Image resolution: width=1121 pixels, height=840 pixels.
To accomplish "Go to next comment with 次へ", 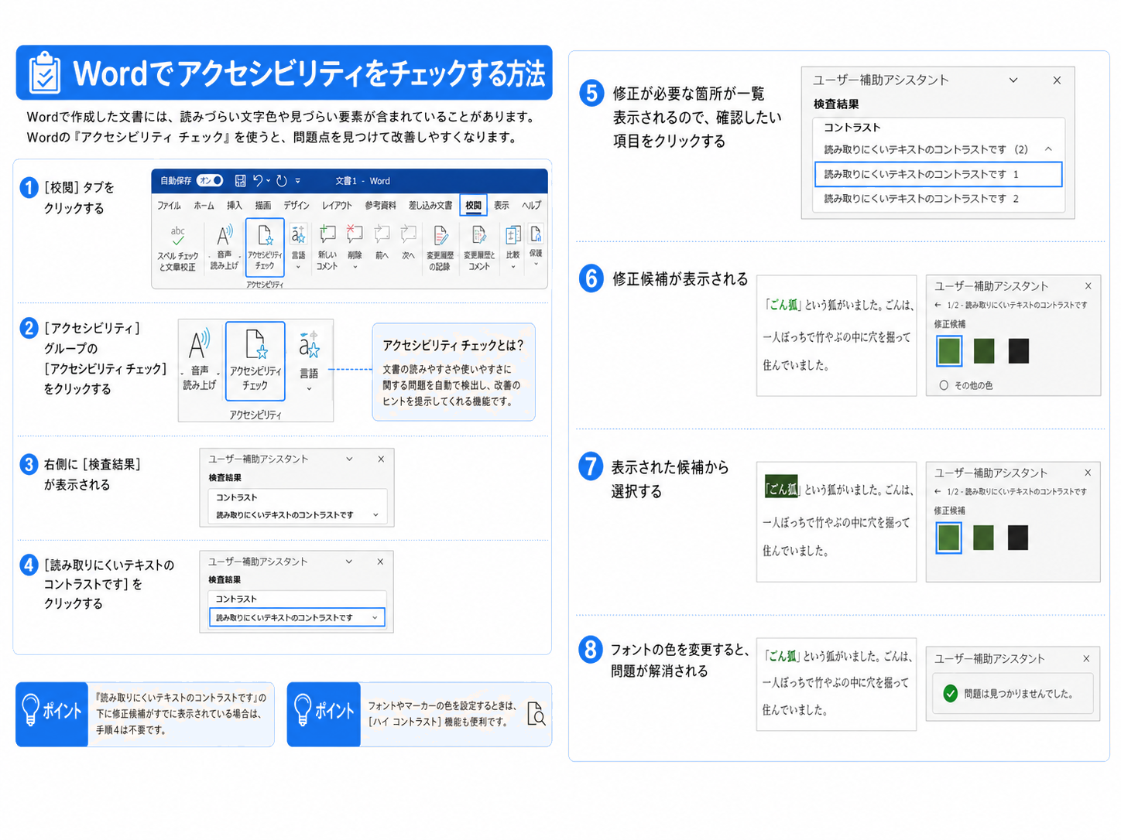I will point(408,242).
